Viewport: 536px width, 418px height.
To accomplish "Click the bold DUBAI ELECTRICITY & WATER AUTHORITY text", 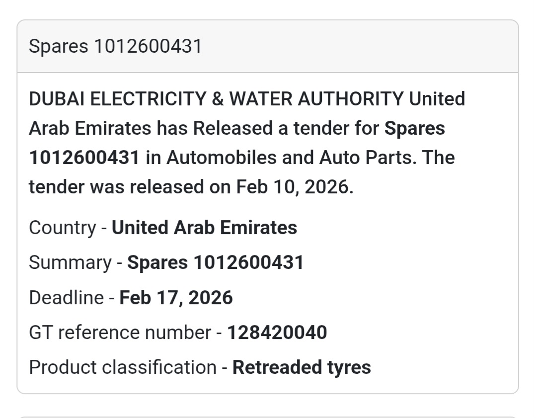I will [216, 99].
